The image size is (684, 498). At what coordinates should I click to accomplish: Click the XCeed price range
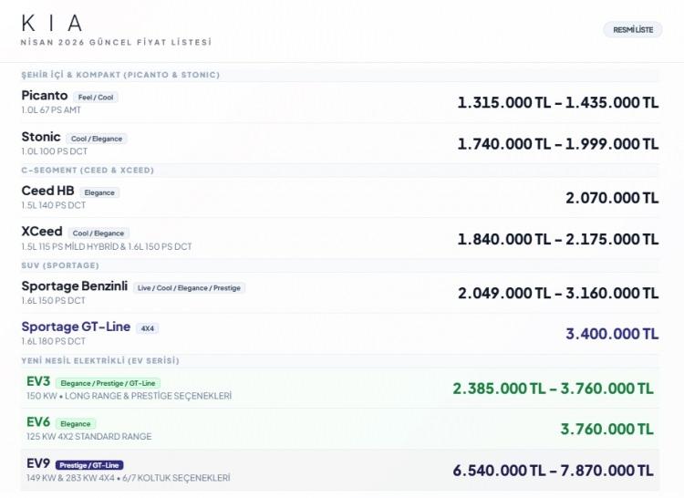click(x=557, y=239)
